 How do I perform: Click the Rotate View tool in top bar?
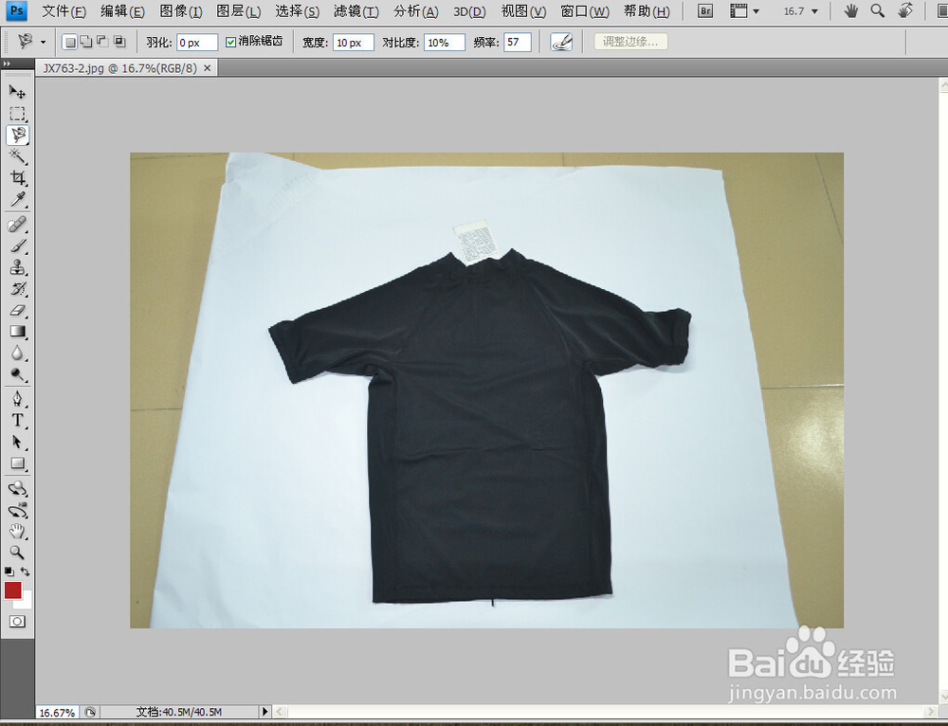(x=905, y=10)
